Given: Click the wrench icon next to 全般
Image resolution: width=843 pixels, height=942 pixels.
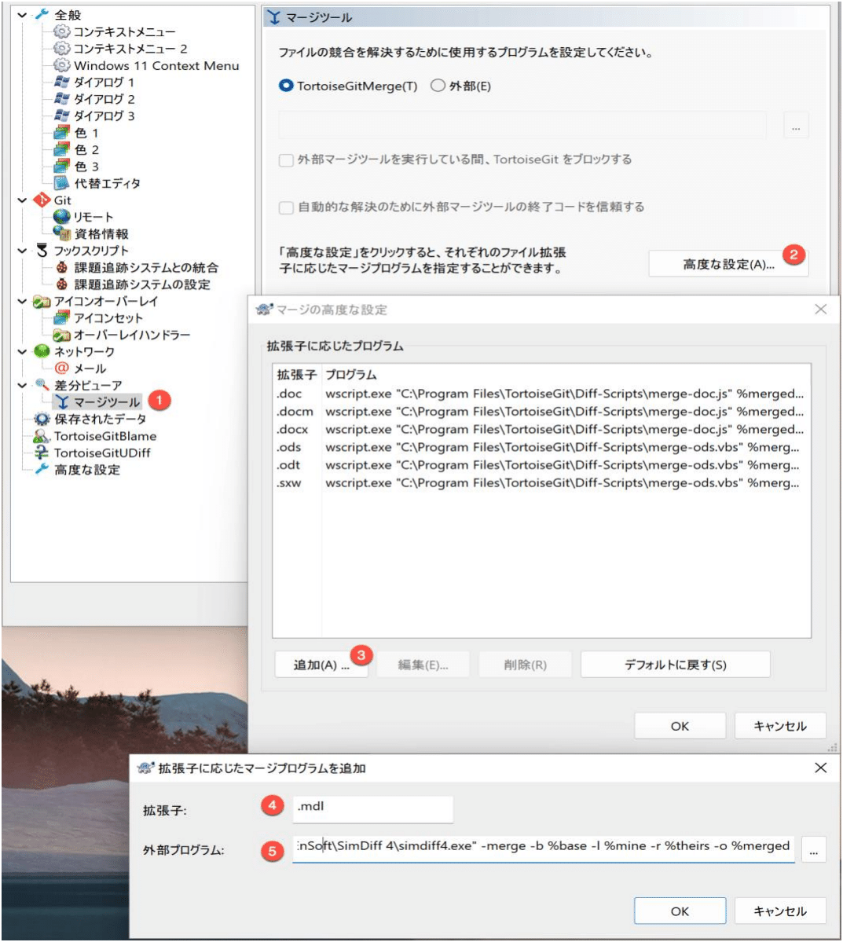Looking at the screenshot, I should coord(42,14).
